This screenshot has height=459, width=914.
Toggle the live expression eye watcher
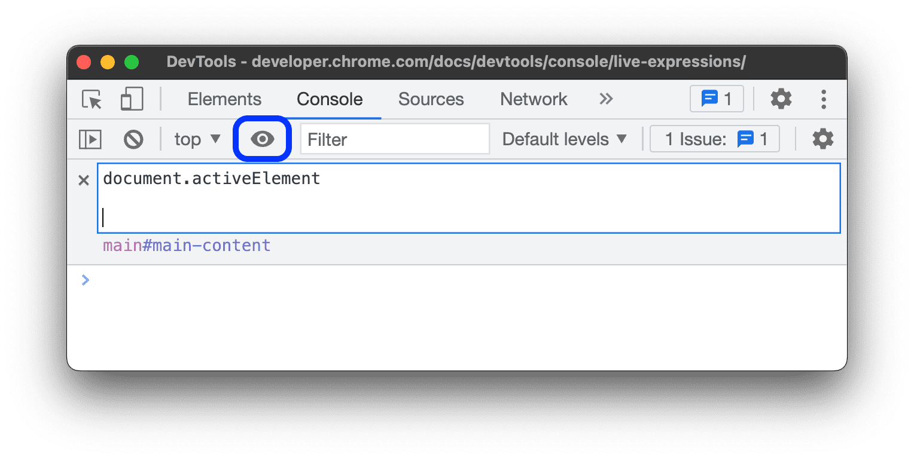[262, 139]
